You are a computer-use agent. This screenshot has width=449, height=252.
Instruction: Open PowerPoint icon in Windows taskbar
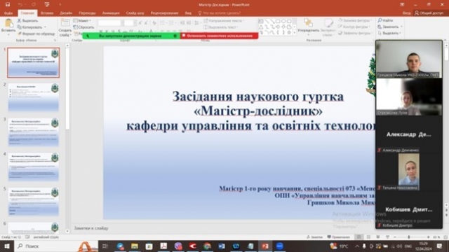click(x=265, y=246)
